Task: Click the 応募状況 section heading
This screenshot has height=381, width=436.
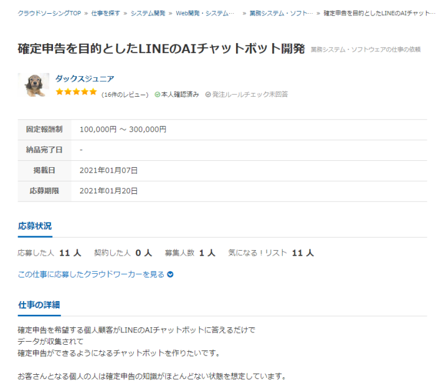Action: 35,226
